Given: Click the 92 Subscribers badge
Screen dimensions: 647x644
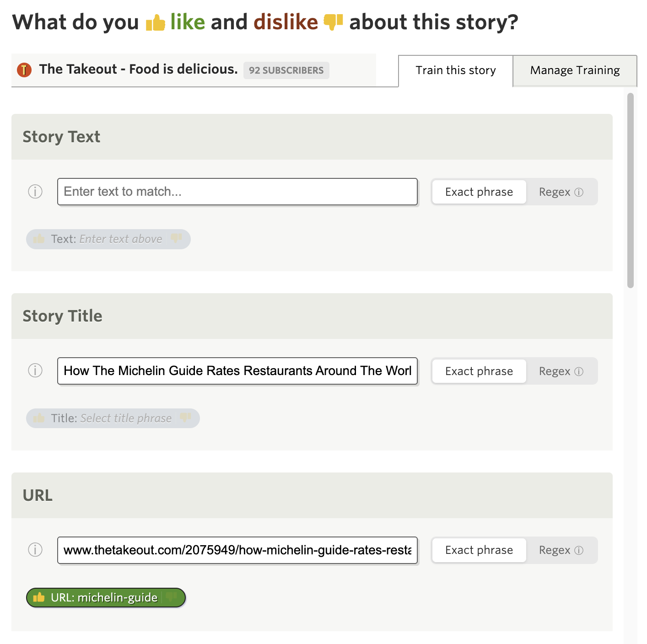Looking at the screenshot, I should (x=286, y=70).
